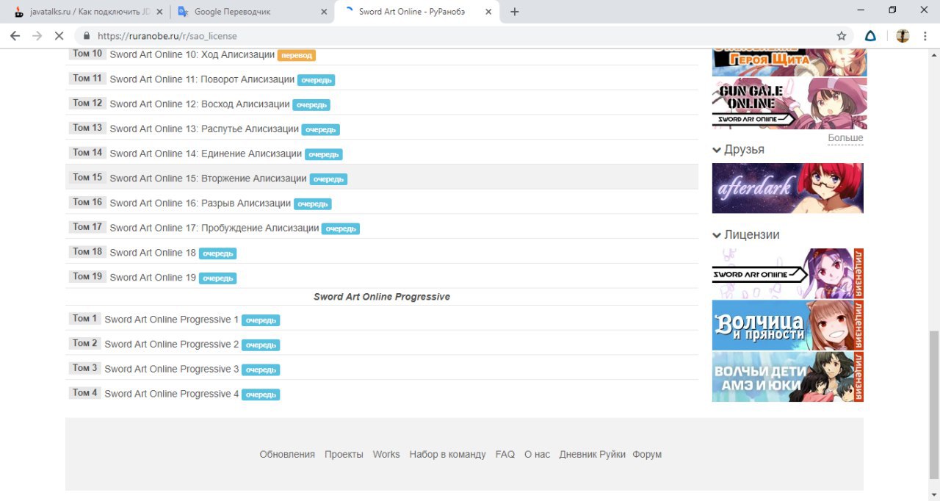Click the Sword Art Online Progressive heading

[x=382, y=297]
